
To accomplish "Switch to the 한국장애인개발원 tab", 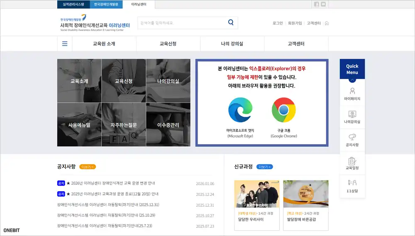I will [x=106, y=4].
